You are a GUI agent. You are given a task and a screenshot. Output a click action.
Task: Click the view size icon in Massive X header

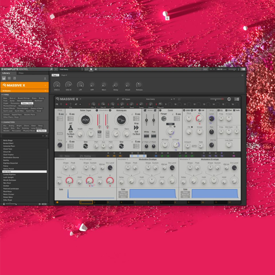pyautogui.click(x=236, y=99)
